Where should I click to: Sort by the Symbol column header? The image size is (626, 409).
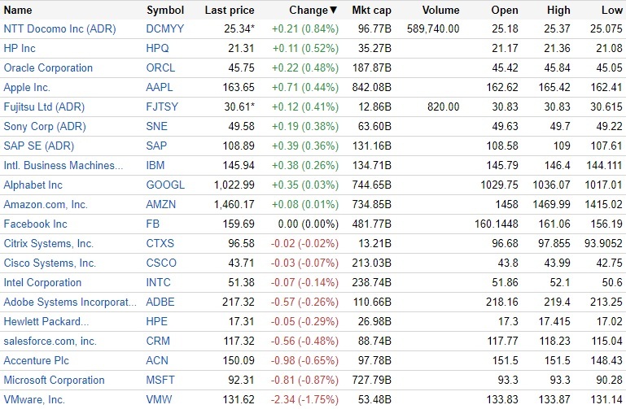tap(165, 11)
